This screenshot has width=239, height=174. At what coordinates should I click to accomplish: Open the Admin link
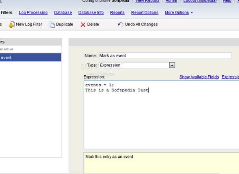171,1
